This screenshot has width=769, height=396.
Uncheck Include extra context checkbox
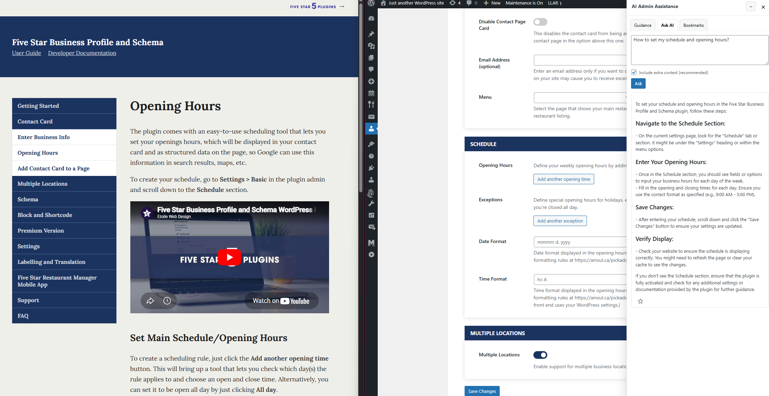[634, 72]
